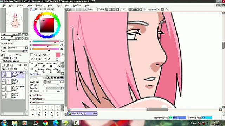Select the Text tool

[49, 55]
